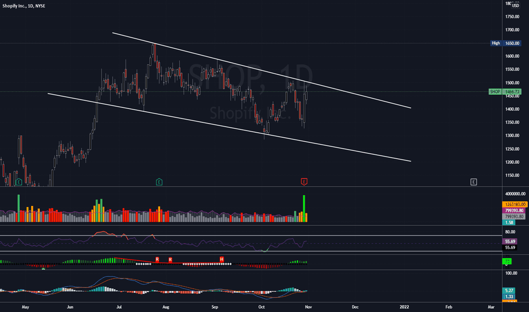Select the grey future earnings E marker
The height and width of the screenshot is (312, 529).
(474, 182)
